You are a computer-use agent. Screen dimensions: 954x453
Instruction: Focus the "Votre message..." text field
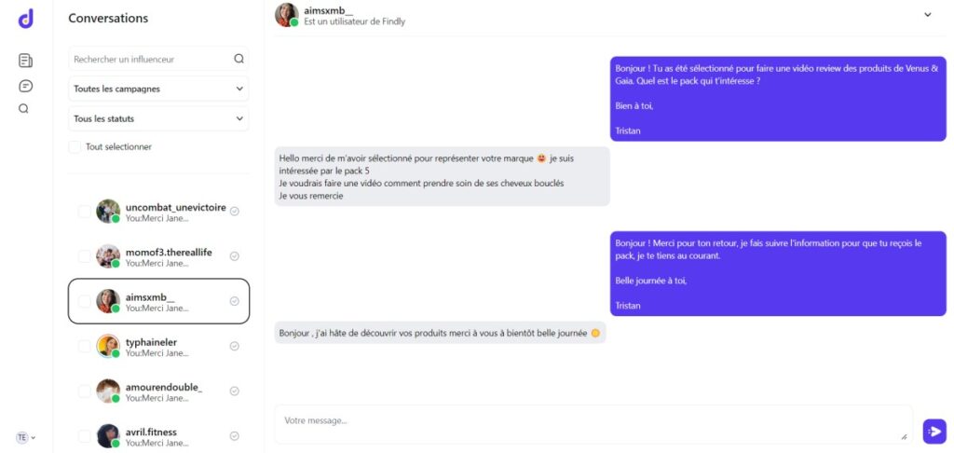tap(587, 424)
